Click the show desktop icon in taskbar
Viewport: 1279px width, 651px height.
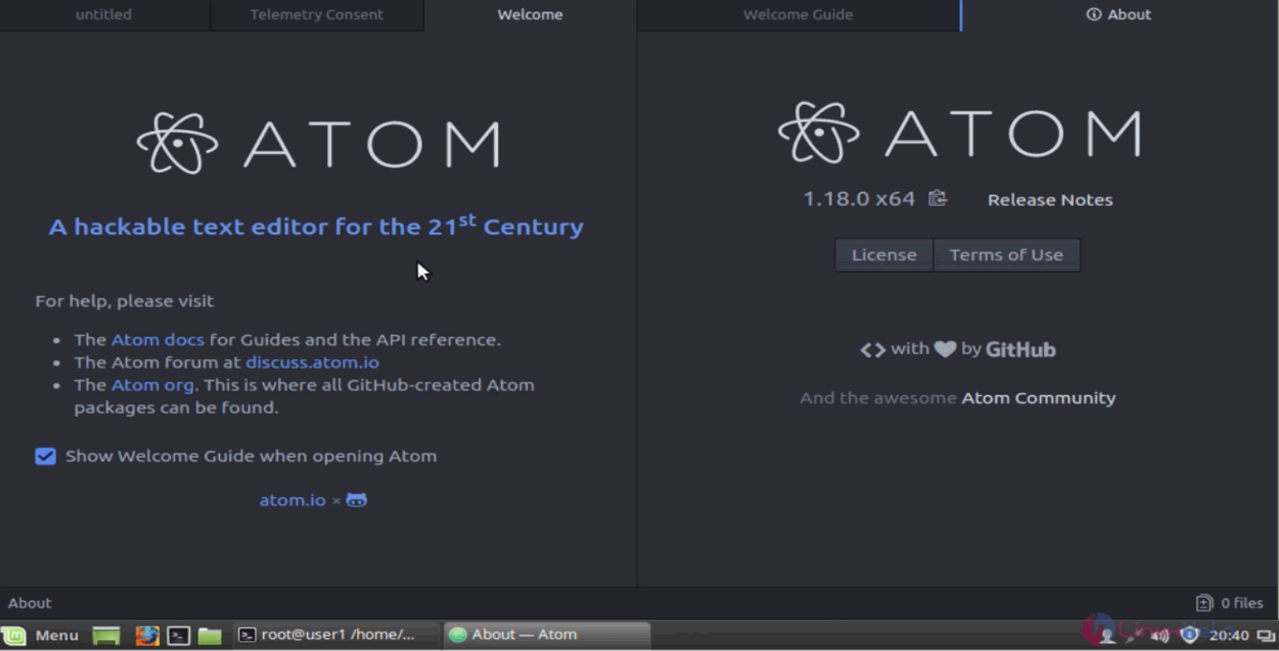point(106,636)
